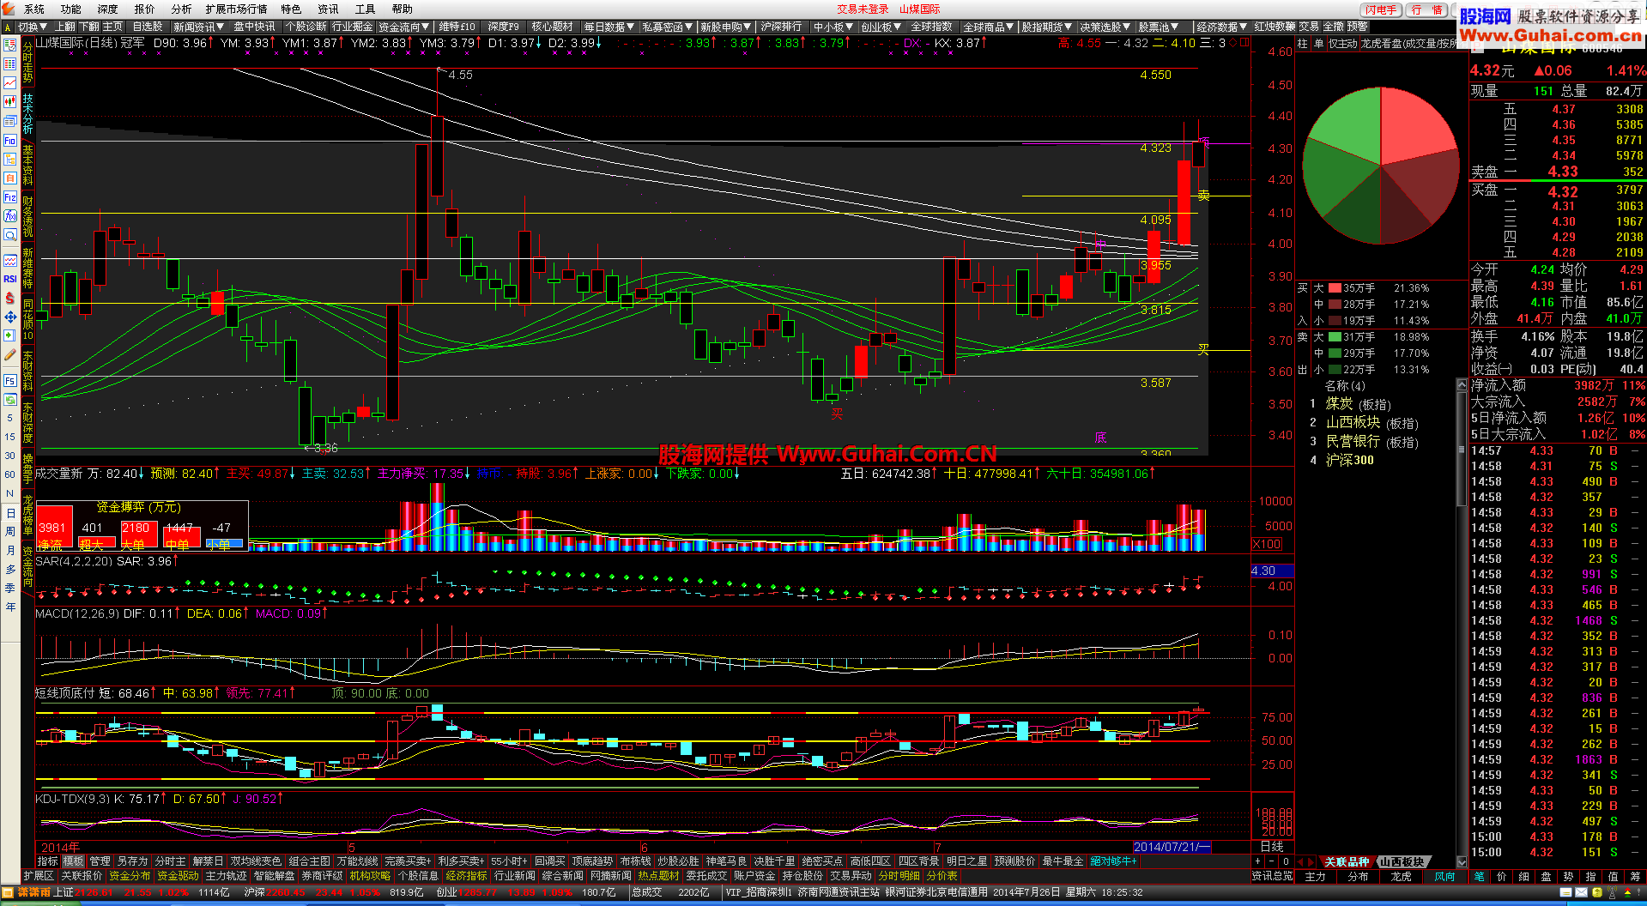The height and width of the screenshot is (906, 1647).
Task: Expand the 每日数据 dropdown
Action: (609, 27)
